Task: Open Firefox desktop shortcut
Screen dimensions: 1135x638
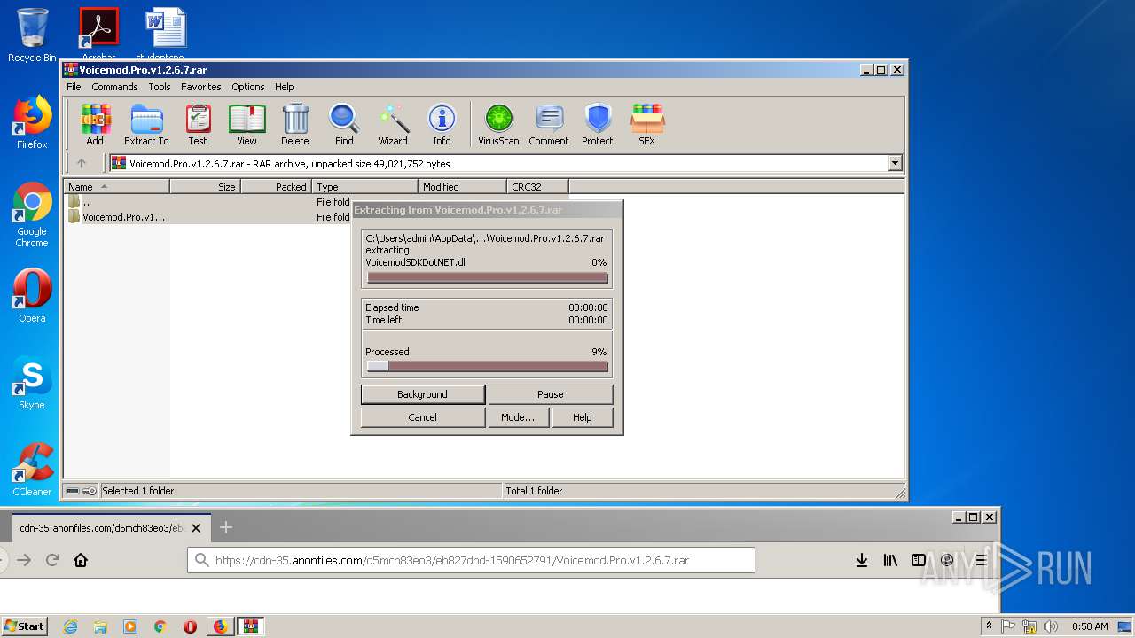Action: click(32, 122)
